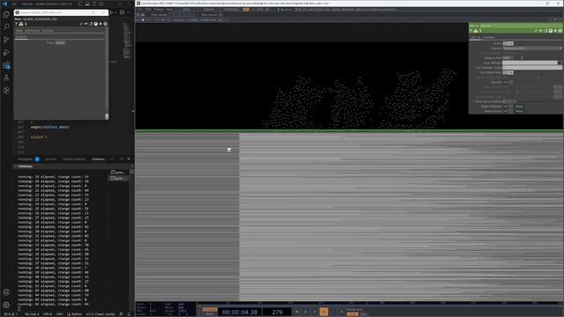The width and height of the screenshot is (564, 317).
Task: Toggle the Active switch on parameter panel
Action: pyautogui.click(x=508, y=43)
